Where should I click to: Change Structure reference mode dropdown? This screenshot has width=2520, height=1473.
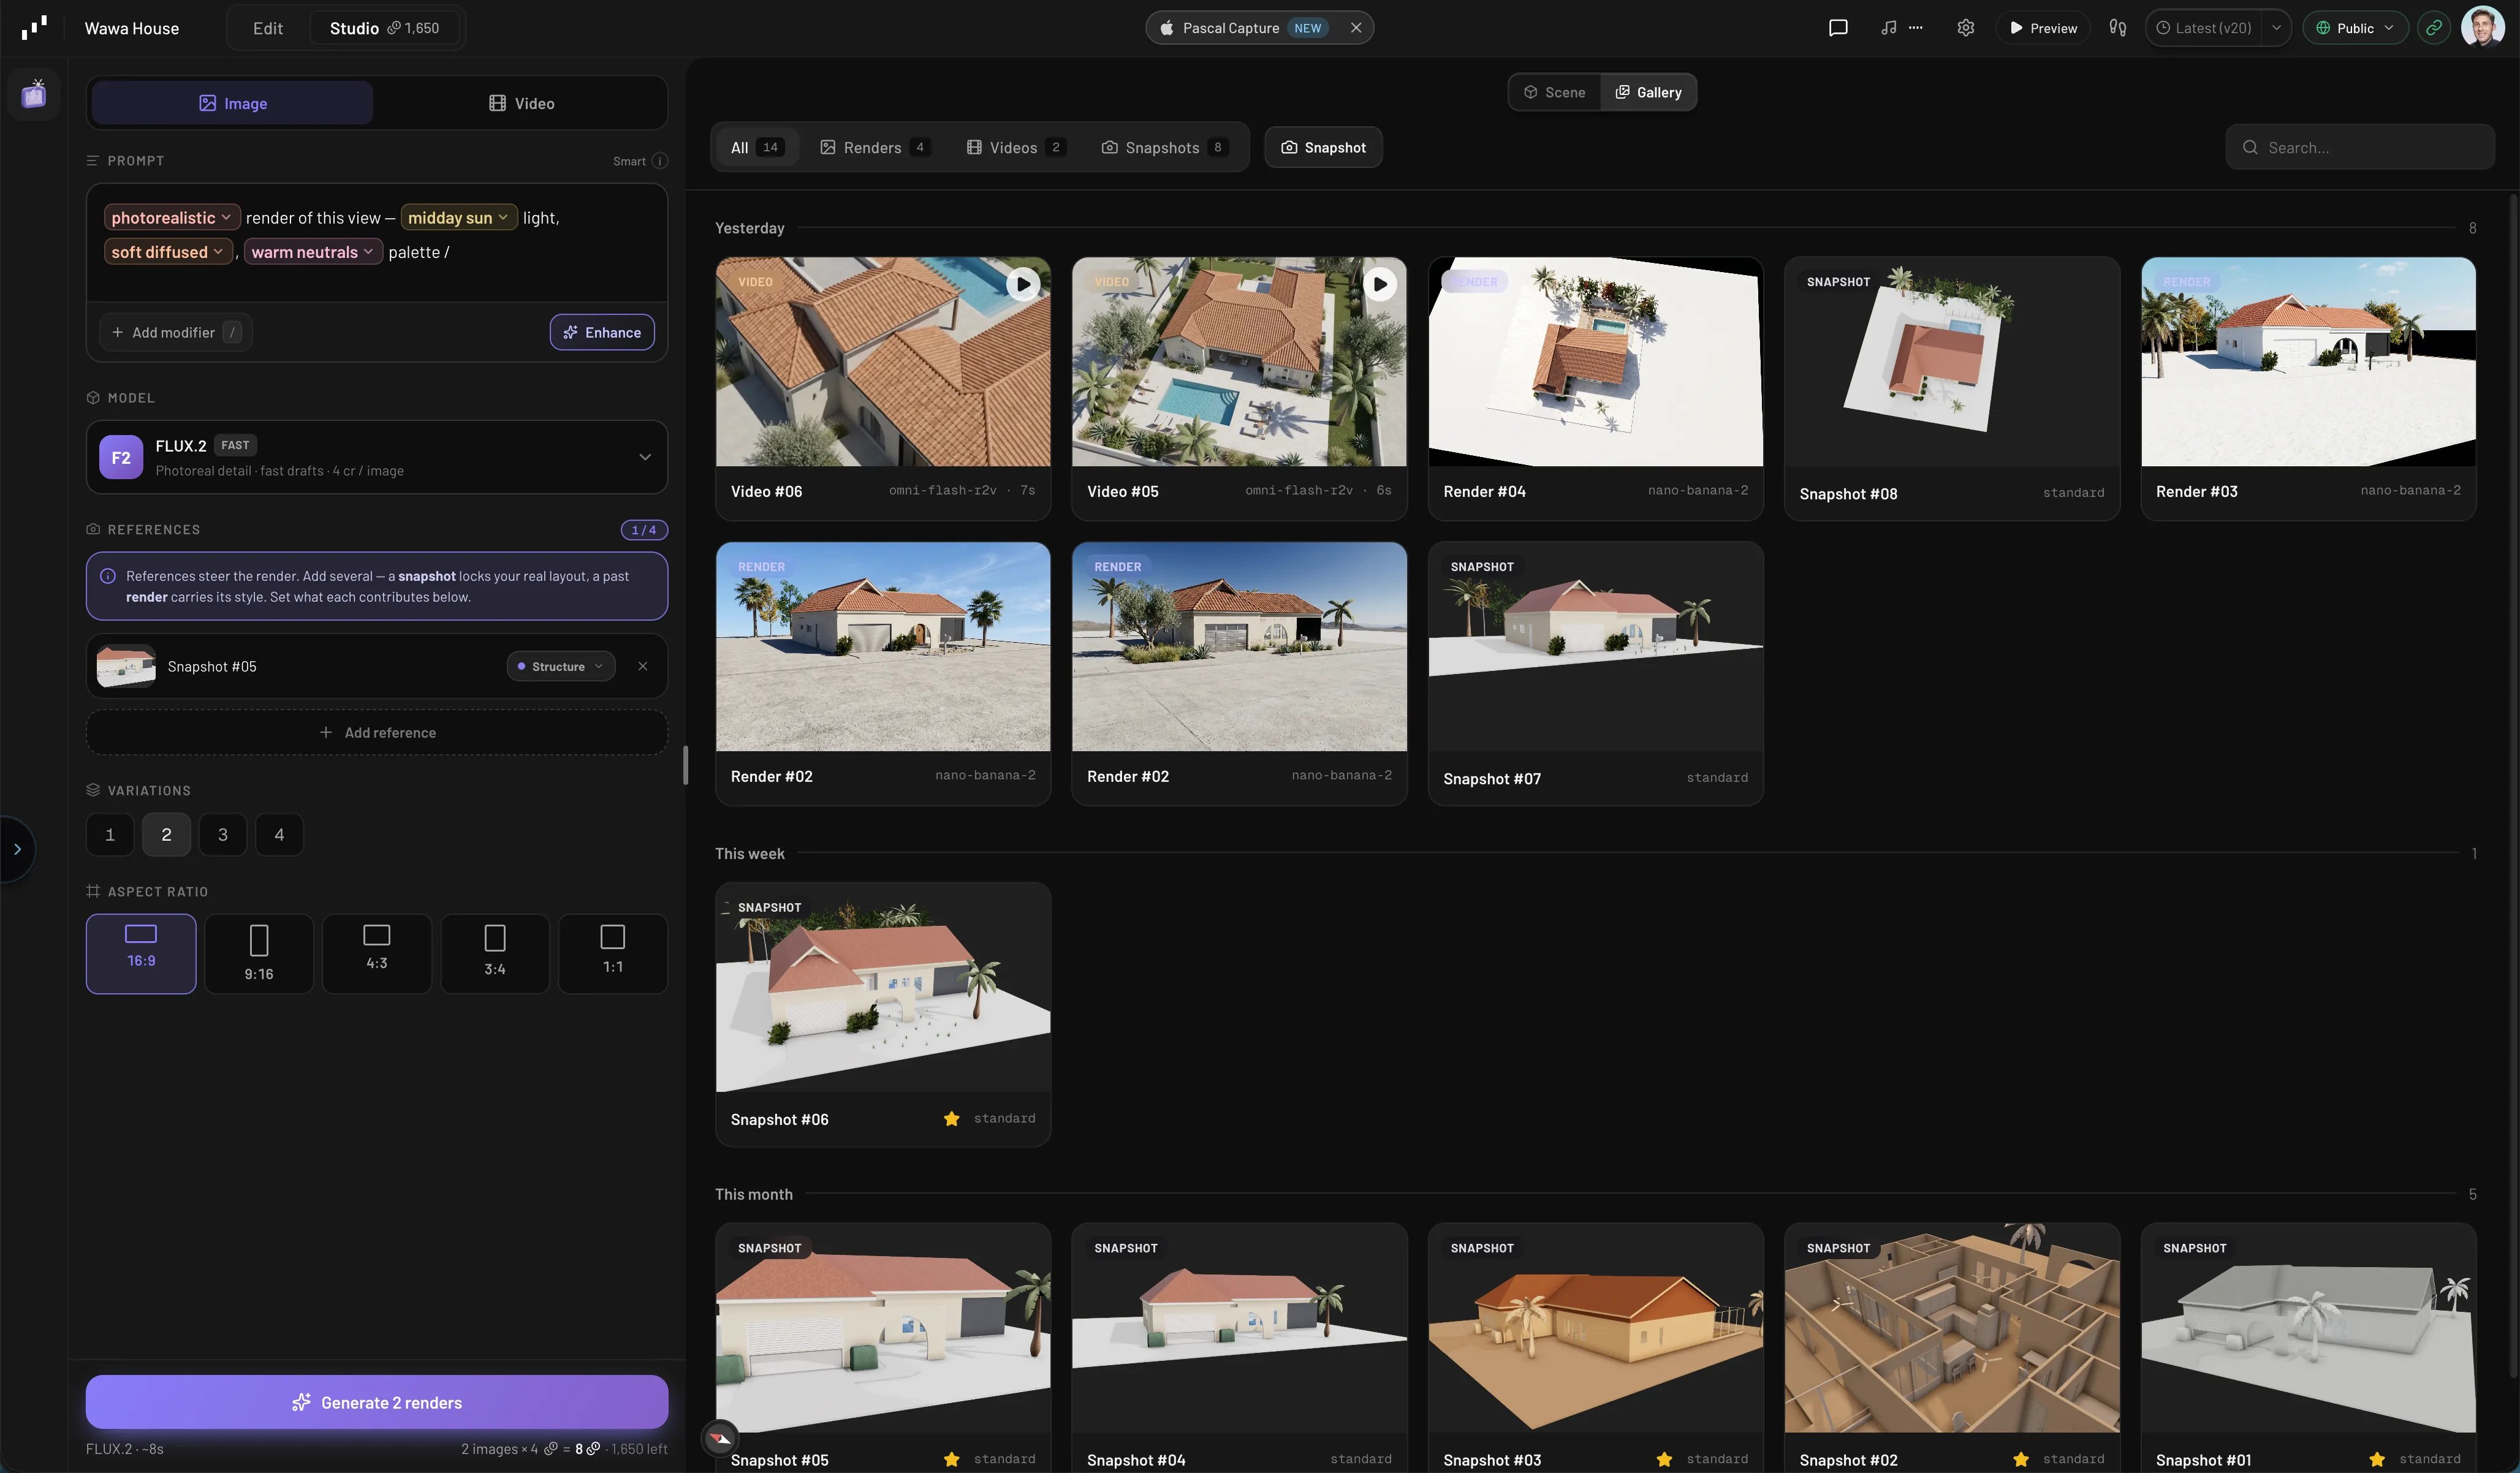coord(561,667)
